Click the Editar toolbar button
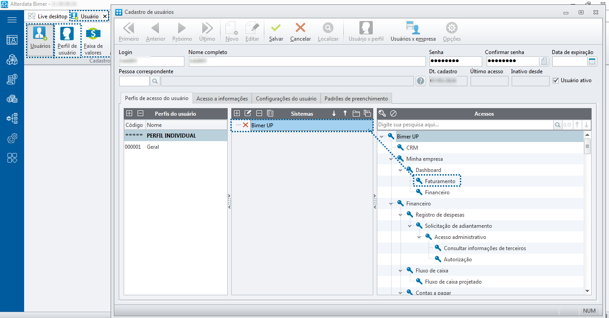 tap(252, 32)
